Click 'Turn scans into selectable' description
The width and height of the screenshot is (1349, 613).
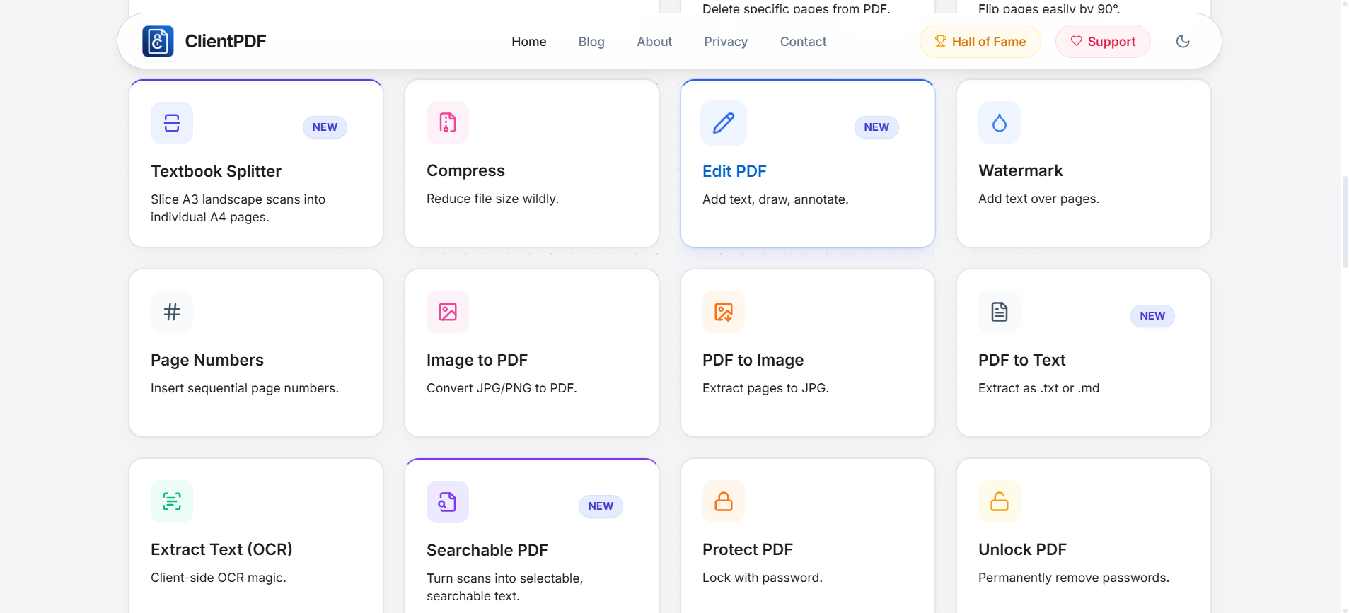coord(504,587)
